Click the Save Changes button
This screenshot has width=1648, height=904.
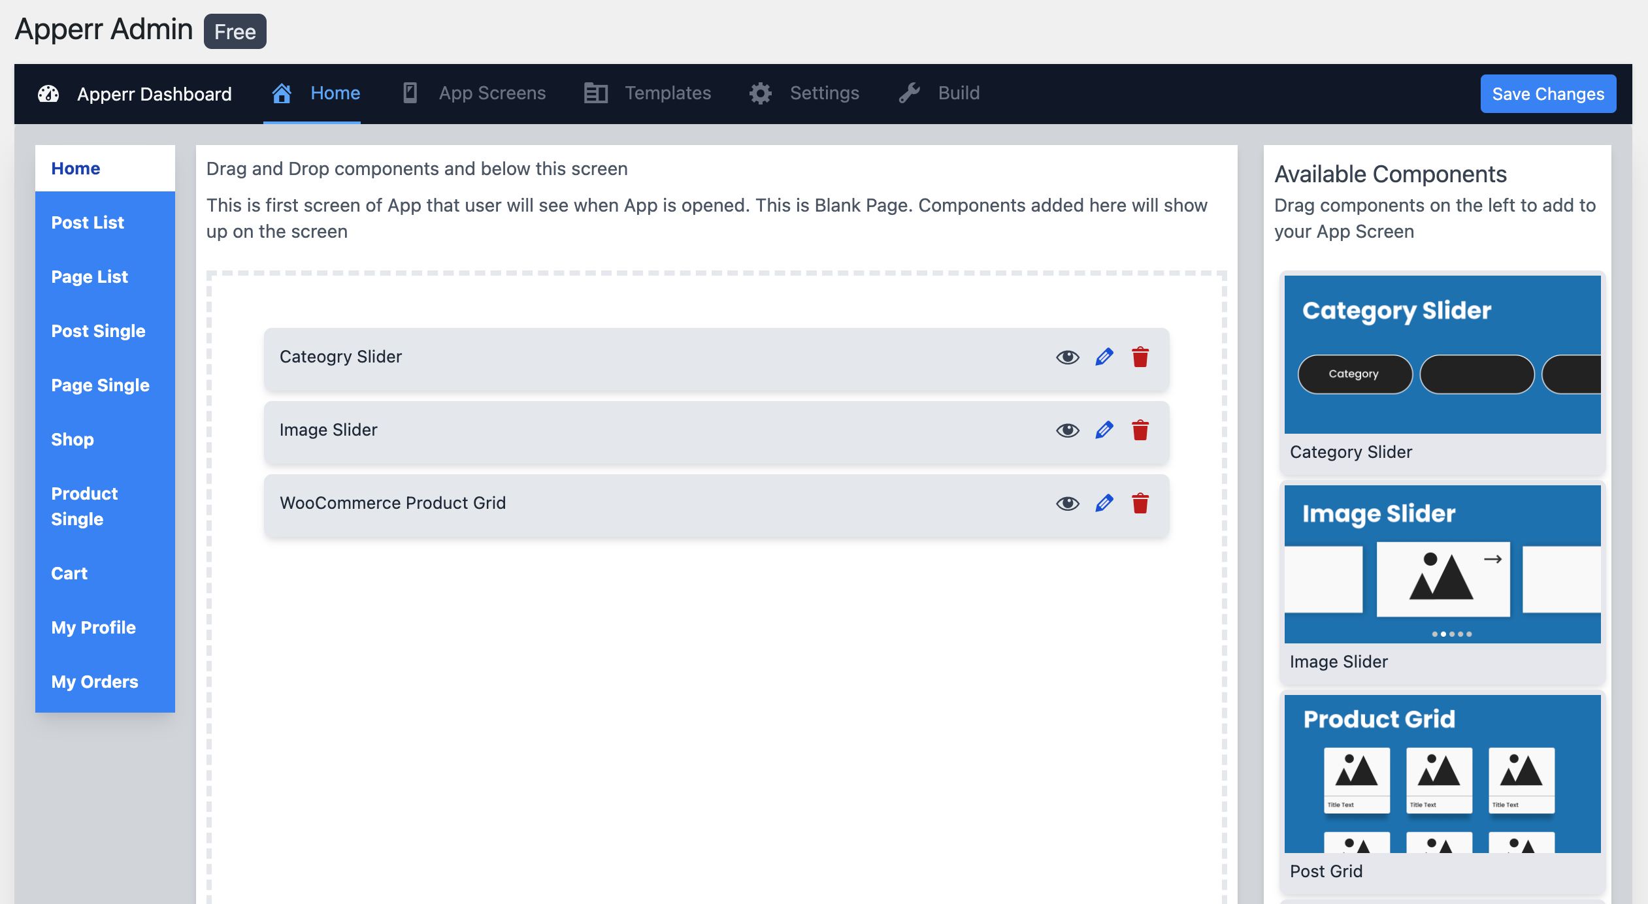[x=1547, y=94]
